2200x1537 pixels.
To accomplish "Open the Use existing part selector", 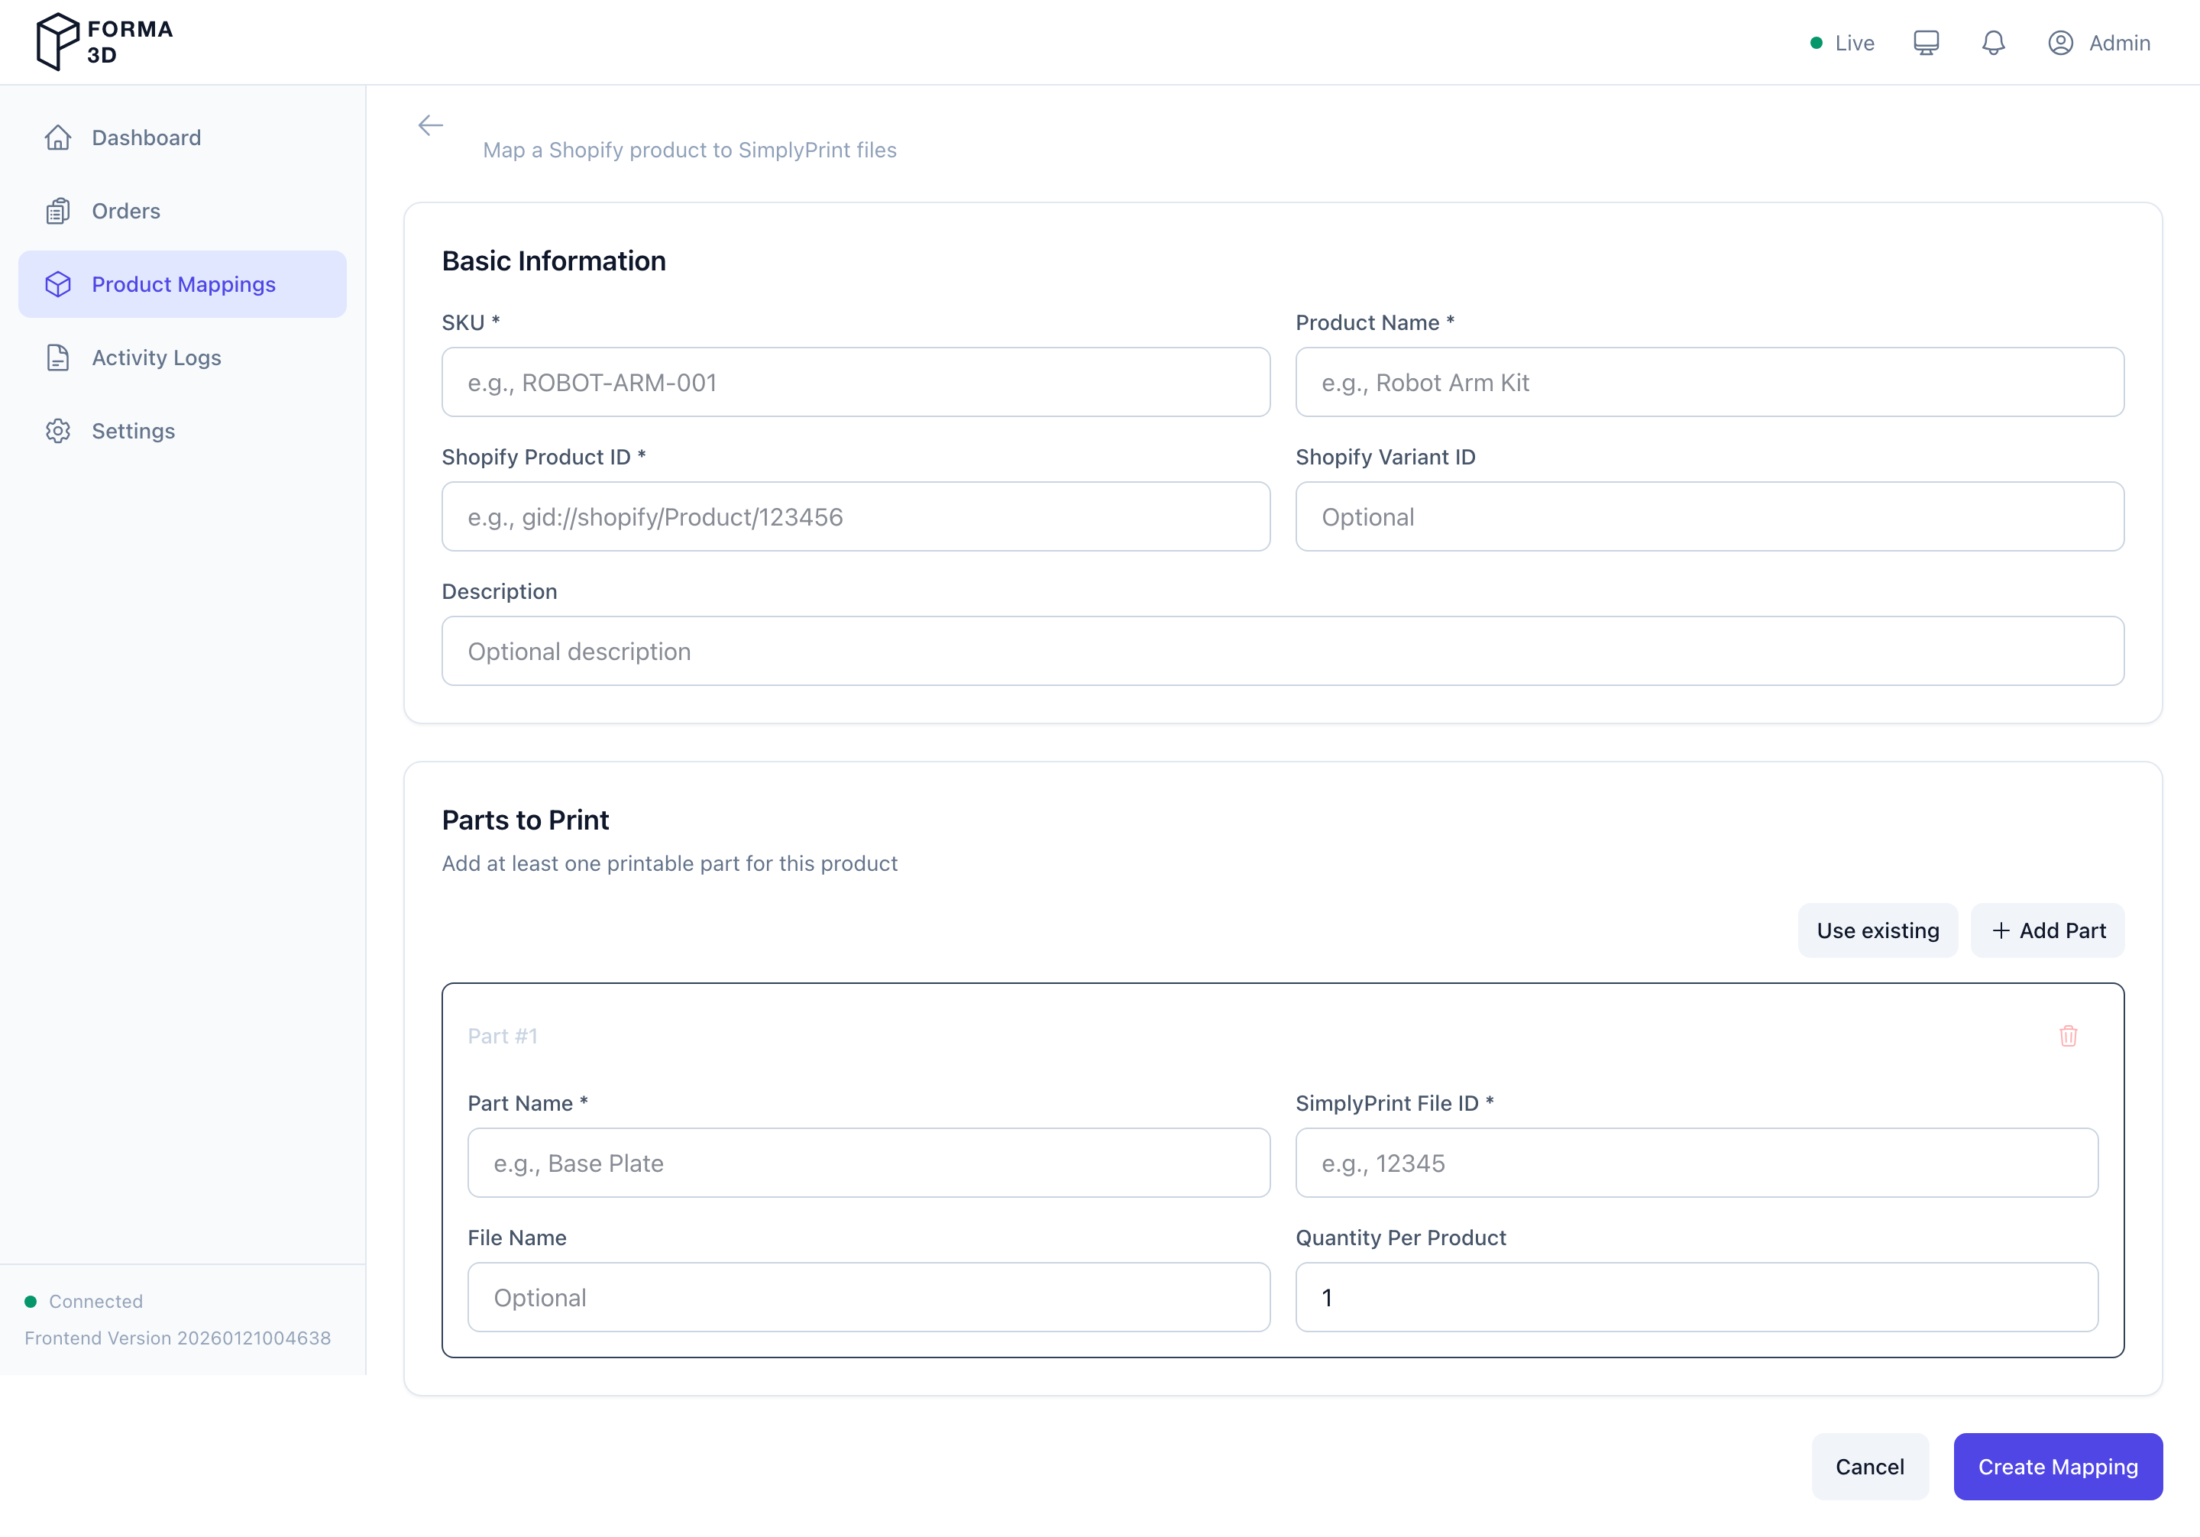I will click(x=1877, y=930).
